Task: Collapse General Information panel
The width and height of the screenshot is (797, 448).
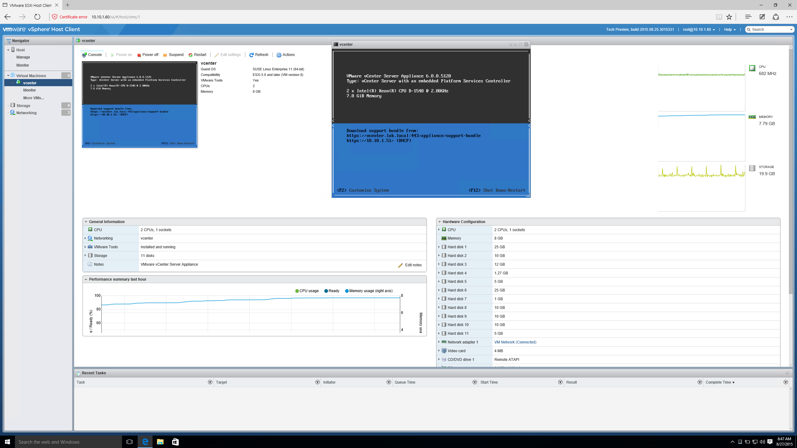Action: tap(86, 222)
